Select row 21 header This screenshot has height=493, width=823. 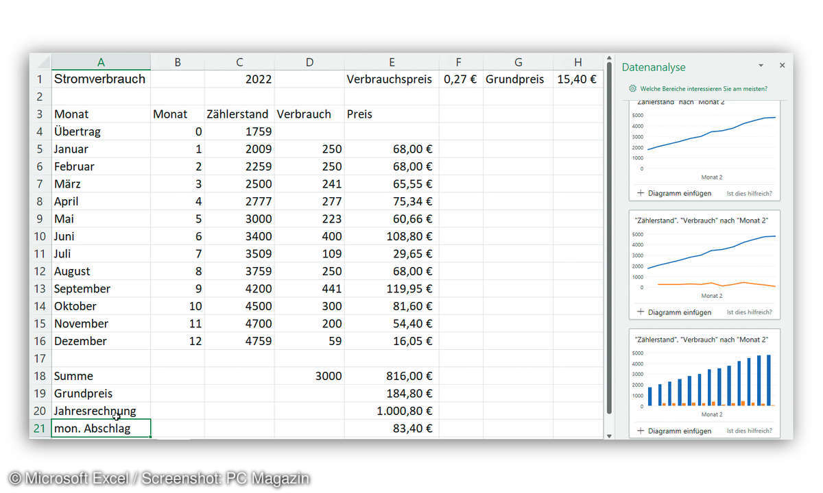[40, 428]
